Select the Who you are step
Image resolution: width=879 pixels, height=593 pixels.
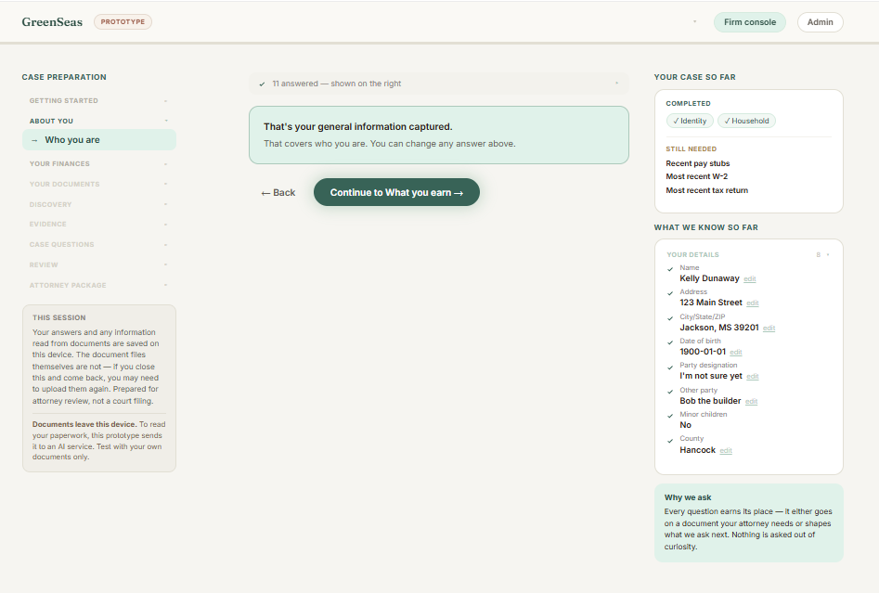[x=99, y=139]
